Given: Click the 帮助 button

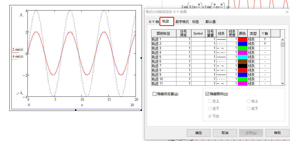Looking at the screenshot, I should (x=277, y=133).
